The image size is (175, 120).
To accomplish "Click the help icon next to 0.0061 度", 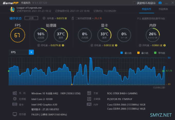I will [164, 45].
